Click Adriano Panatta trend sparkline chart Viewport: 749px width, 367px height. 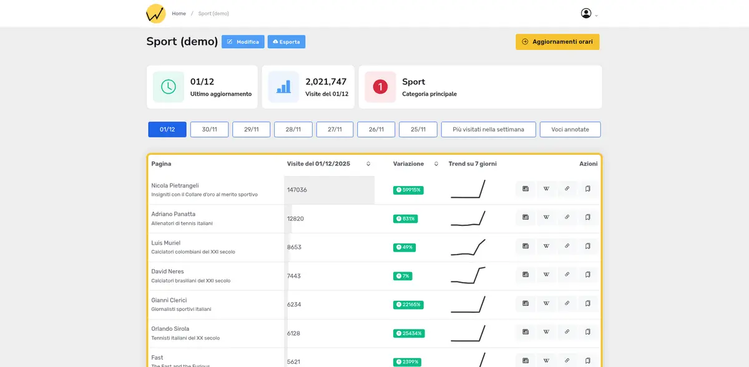coord(468,218)
